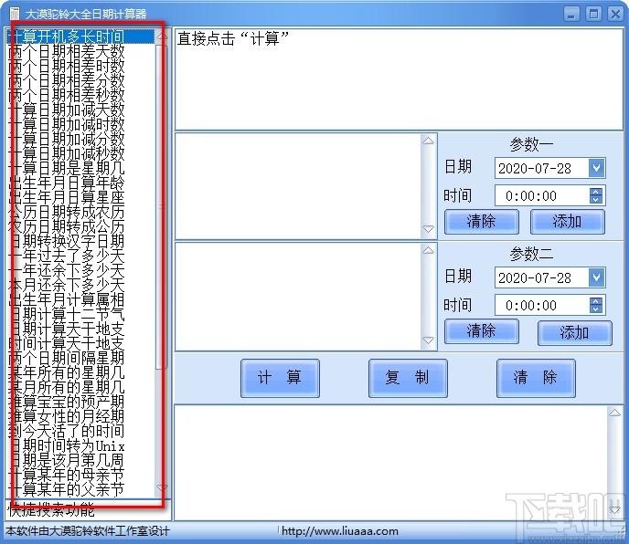The image size is (629, 544).
Task: Select 公历日期转成农历 item
Action: [80, 212]
